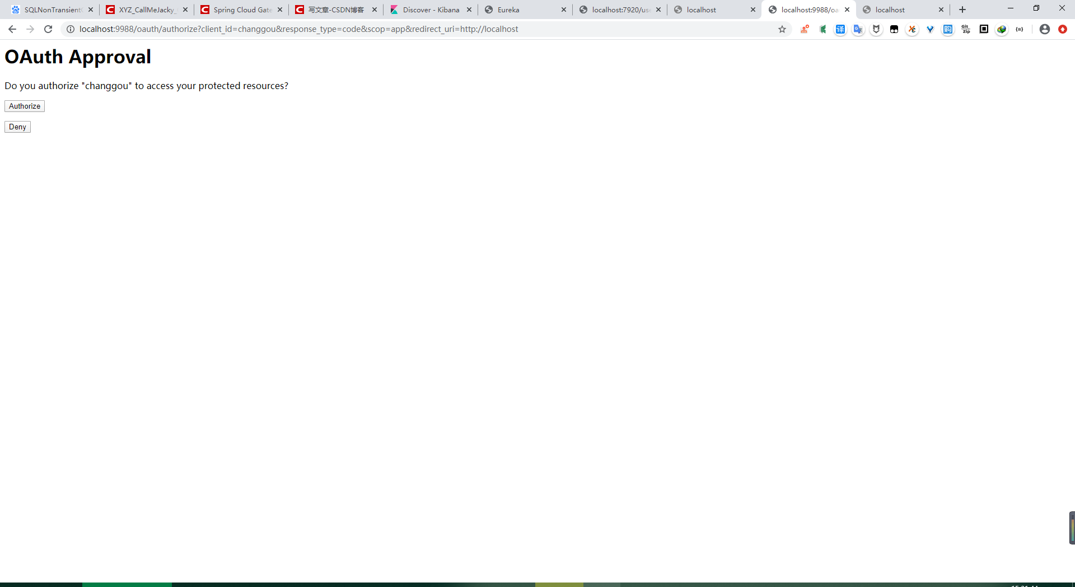View site information icon in address bar
The height and width of the screenshot is (587, 1075).
71,29
